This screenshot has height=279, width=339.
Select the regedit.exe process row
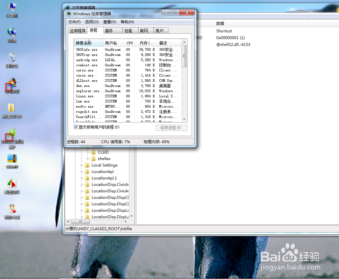(127, 112)
